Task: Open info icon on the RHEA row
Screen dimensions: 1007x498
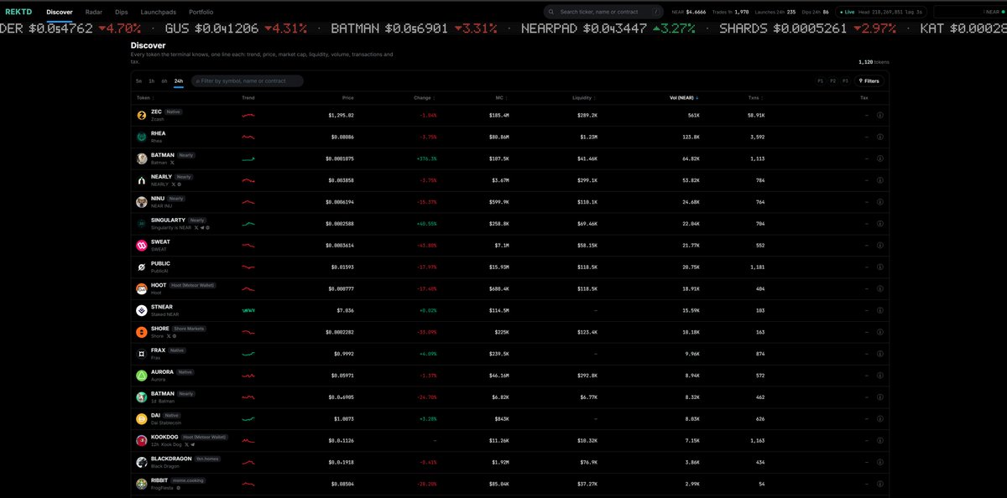Action: (x=880, y=137)
